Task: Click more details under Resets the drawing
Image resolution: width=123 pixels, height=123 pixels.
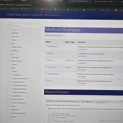Action: 82,83
